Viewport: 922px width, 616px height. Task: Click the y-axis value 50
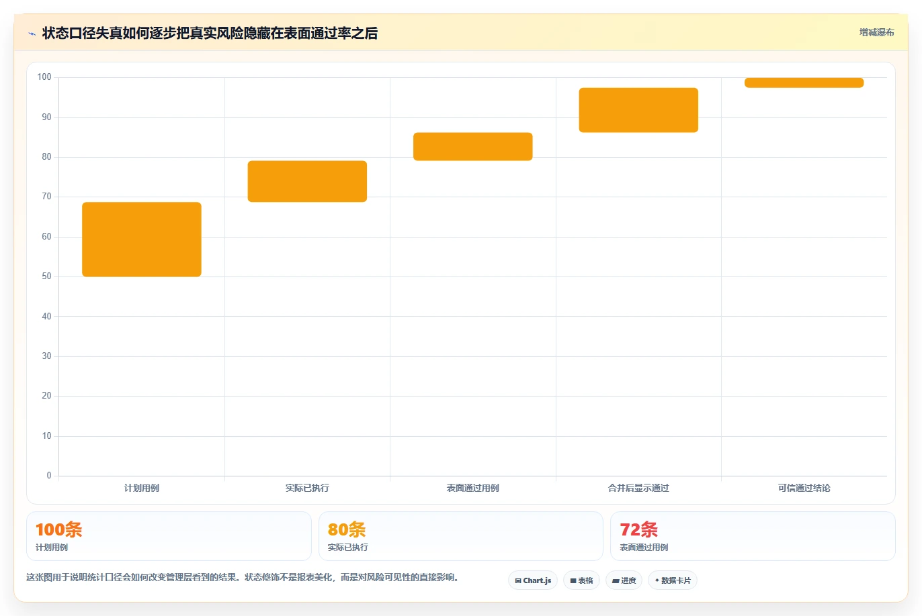pyautogui.click(x=46, y=276)
